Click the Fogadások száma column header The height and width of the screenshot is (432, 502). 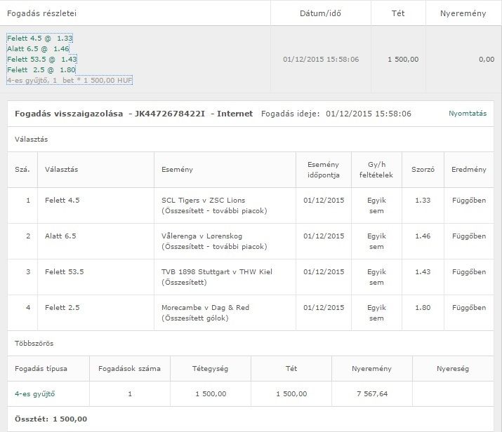tap(129, 368)
